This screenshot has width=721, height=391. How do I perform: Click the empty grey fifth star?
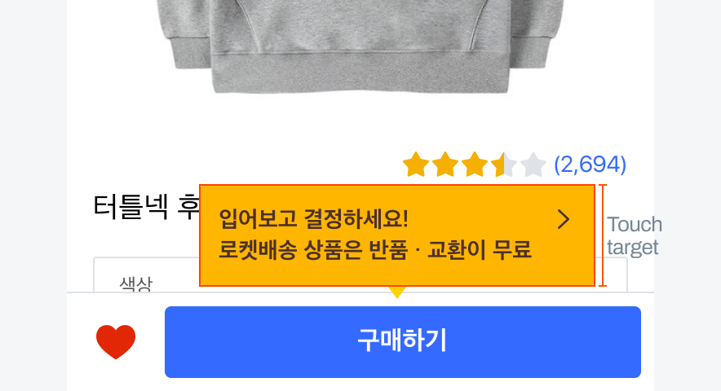pos(533,165)
